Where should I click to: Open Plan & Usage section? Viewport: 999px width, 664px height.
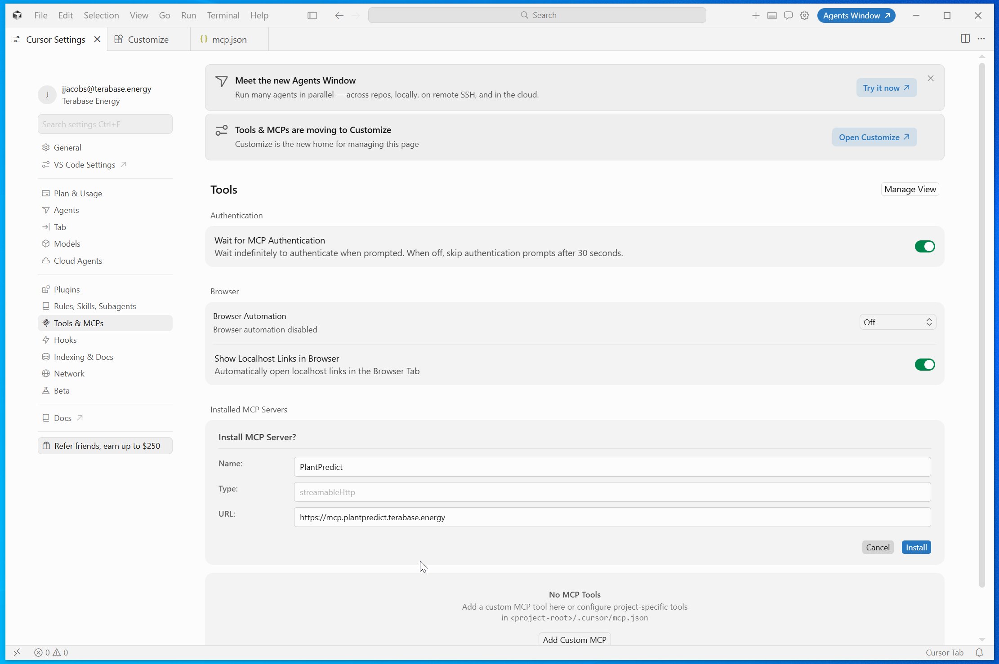pyautogui.click(x=105, y=193)
